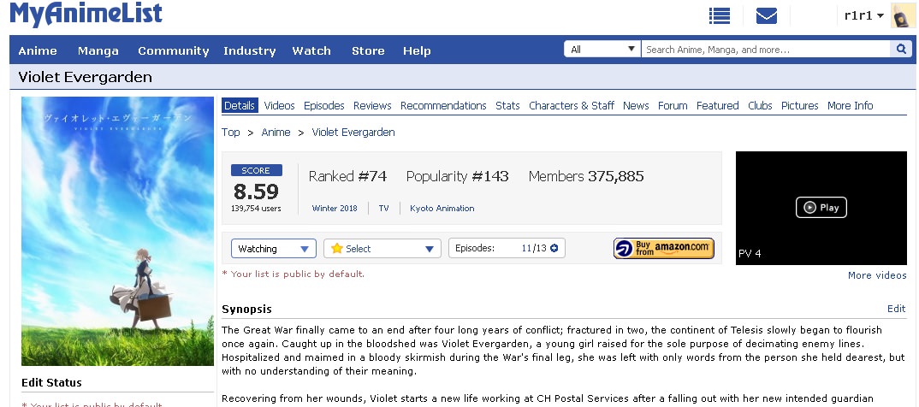Click the MyAnimeList logo
919x407 pixels.
[86, 14]
